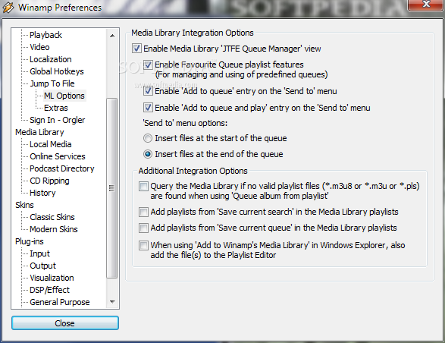Open Input plug-ins preferences
The height and width of the screenshot is (343, 445).
pyautogui.click(x=39, y=253)
